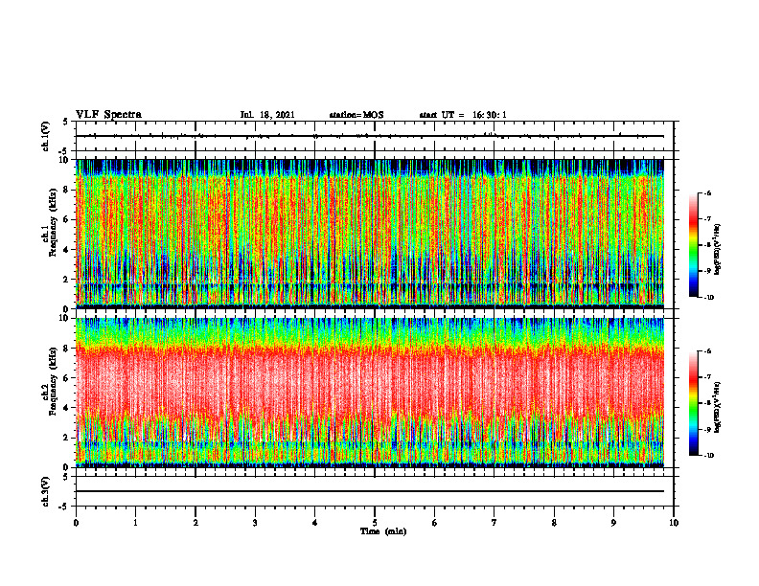This screenshot has width=759, height=586.
Task: Click the ch.2 "Frequency (kHz)" axis label
Action: point(53,381)
